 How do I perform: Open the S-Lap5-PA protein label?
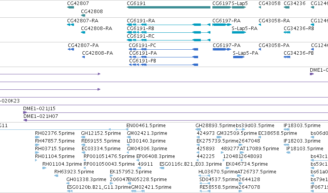point(246,53)
